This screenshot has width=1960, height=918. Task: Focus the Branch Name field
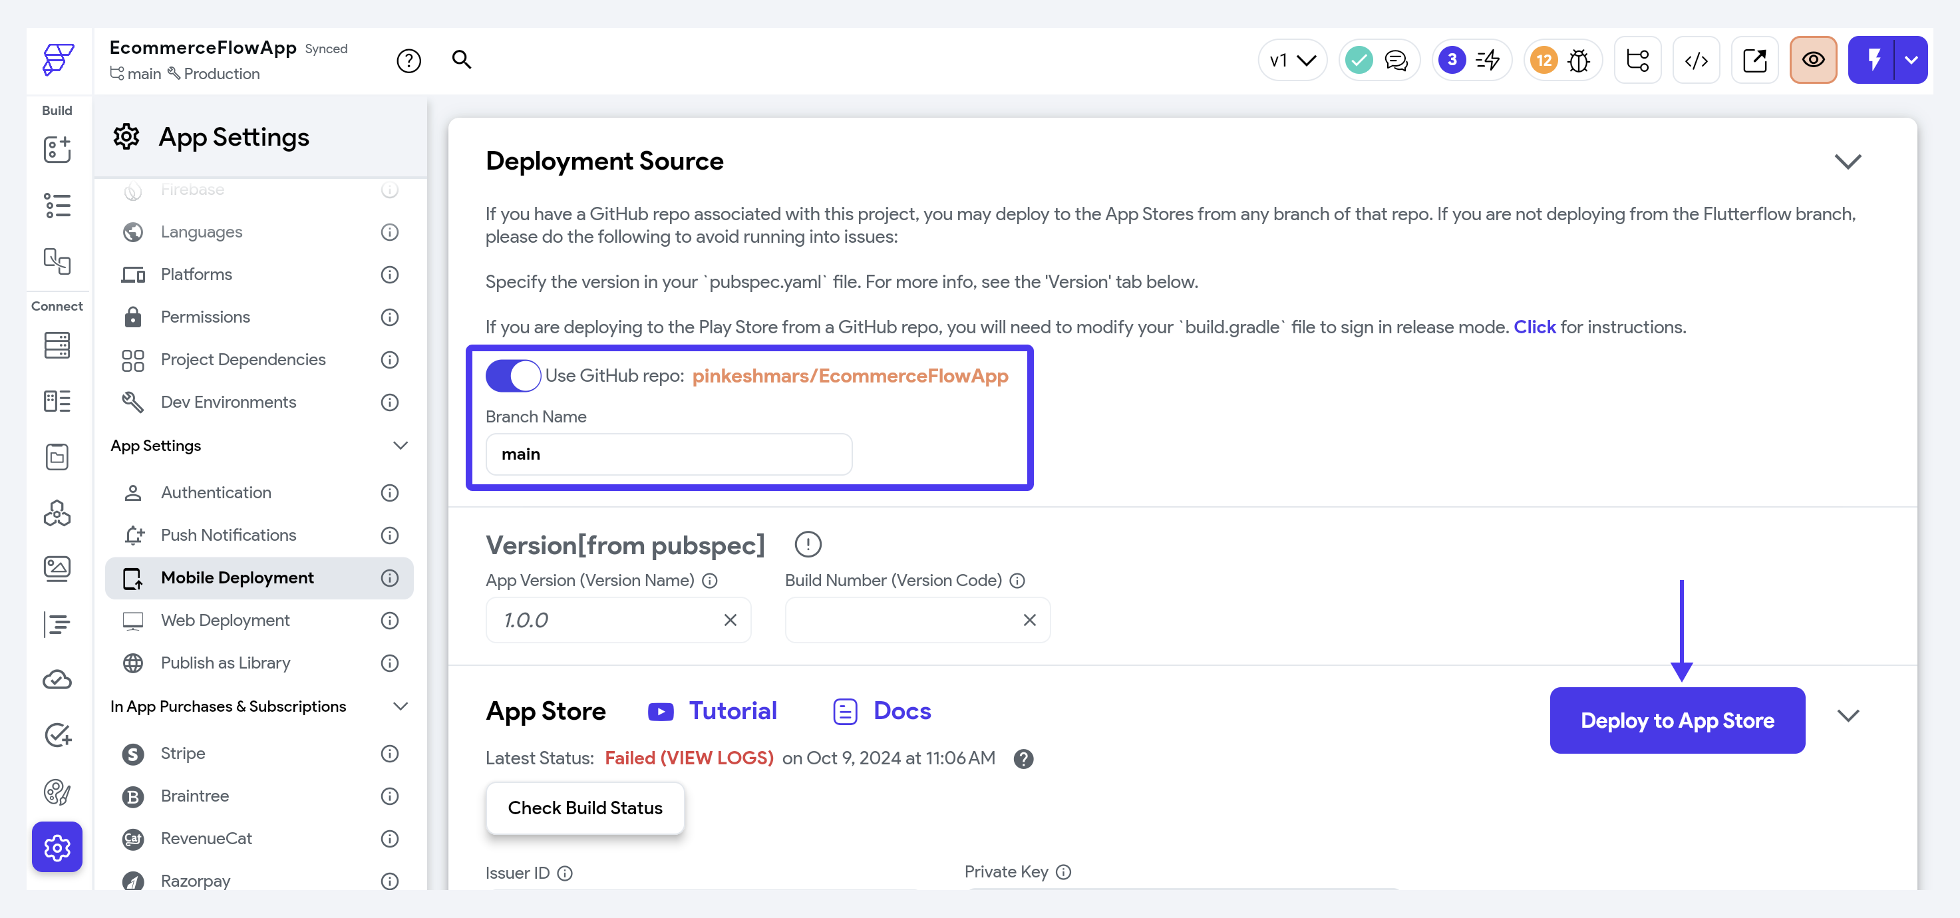669,454
